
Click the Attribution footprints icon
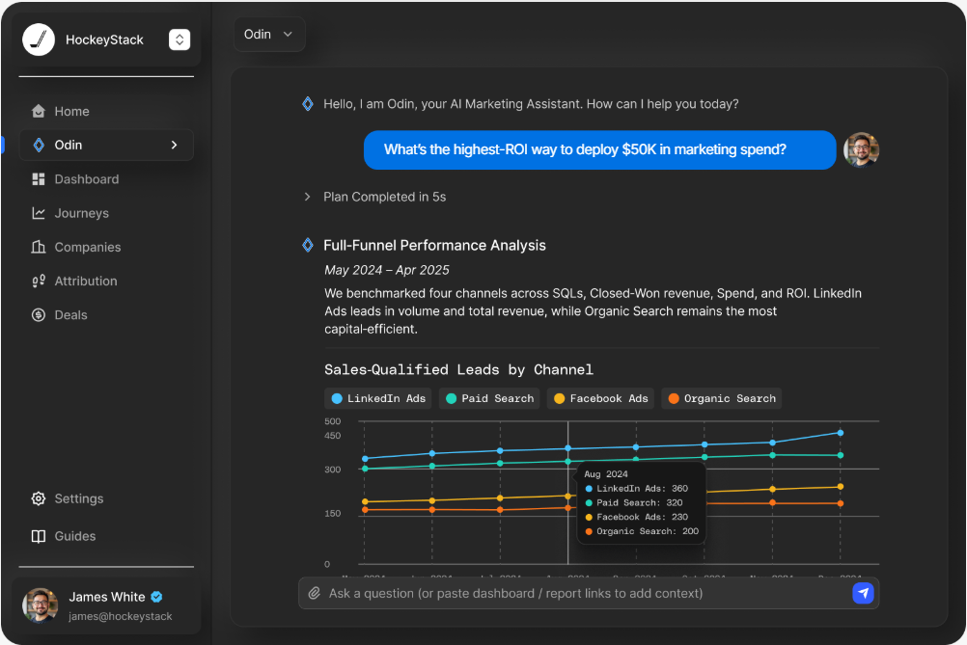(x=39, y=281)
